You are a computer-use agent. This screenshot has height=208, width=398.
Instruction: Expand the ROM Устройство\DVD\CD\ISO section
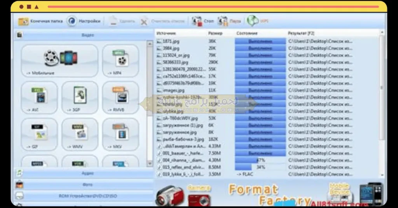(x=84, y=196)
